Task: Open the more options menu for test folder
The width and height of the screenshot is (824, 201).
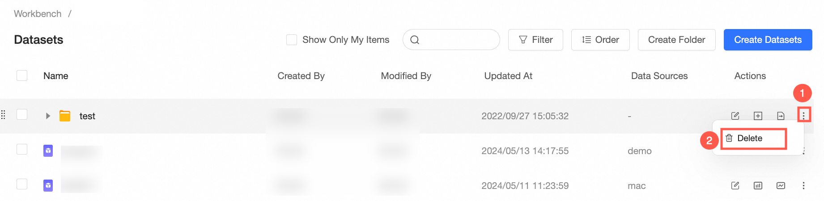Action: (803, 116)
